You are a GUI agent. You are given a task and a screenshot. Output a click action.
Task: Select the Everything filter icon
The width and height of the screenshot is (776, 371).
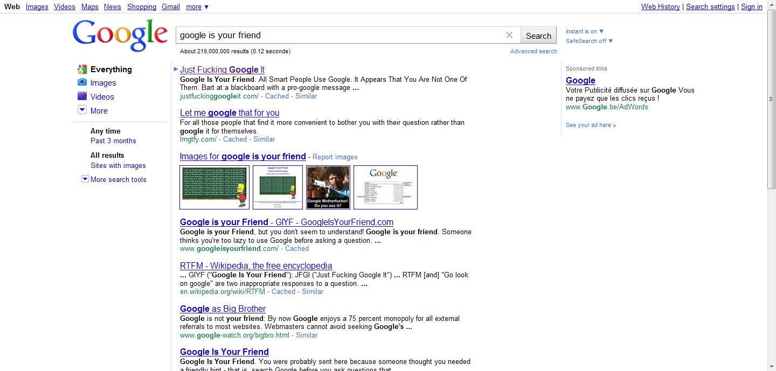[x=82, y=69]
